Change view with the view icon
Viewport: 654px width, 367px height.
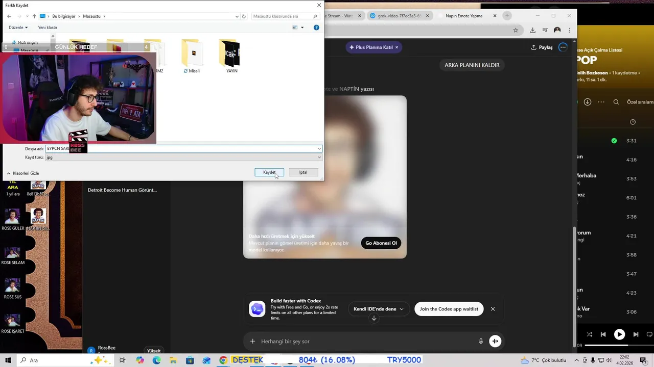295,28
